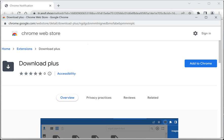The width and height of the screenshot is (224, 140).
Task: Click the Add to Chrome button
Action: pos(201,63)
